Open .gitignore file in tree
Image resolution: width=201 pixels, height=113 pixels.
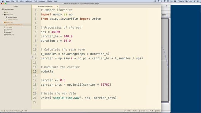point(9,30)
